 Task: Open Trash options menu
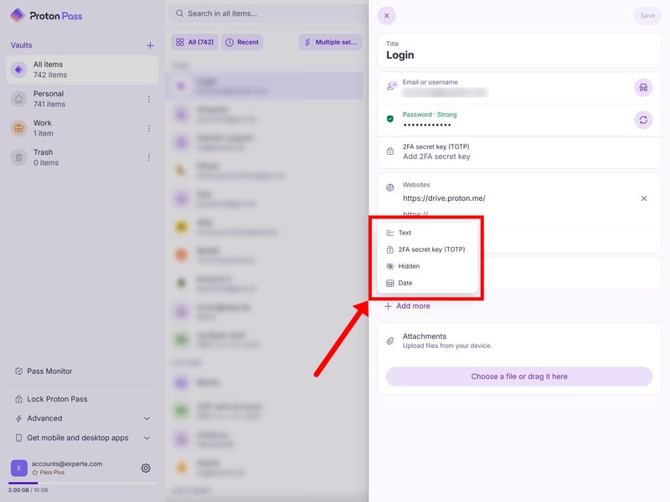pyautogui.click(x=149, y=157)
